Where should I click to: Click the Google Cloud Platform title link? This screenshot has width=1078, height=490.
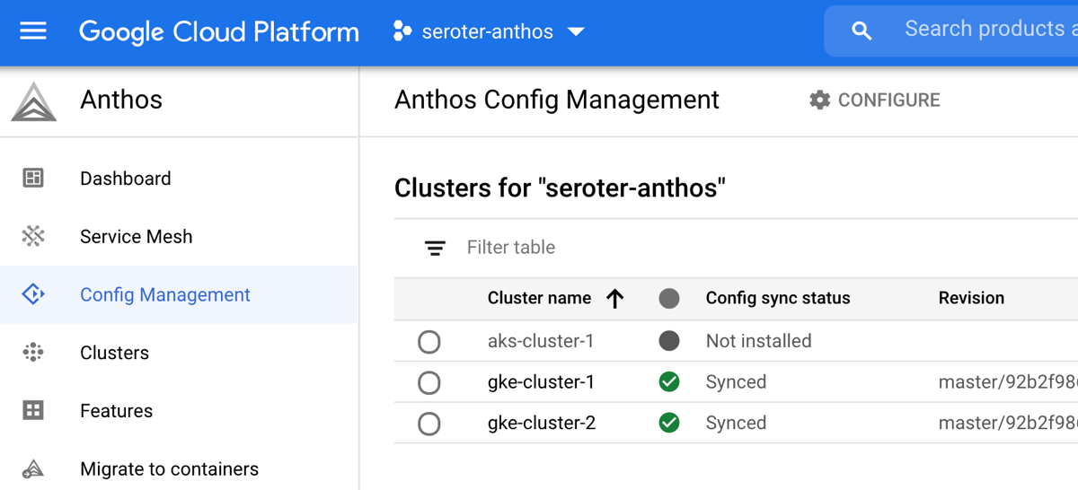[219, 32]
